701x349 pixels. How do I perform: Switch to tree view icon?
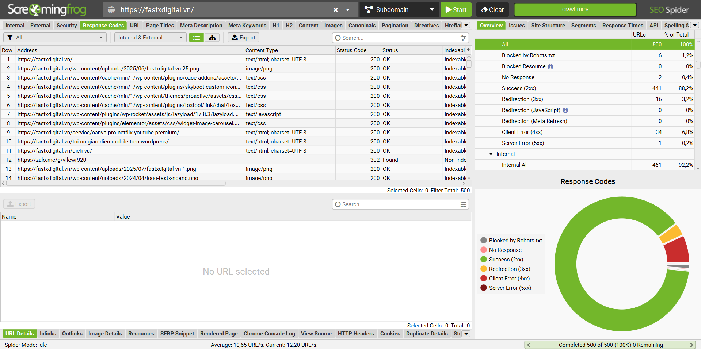tap(212, 38)
